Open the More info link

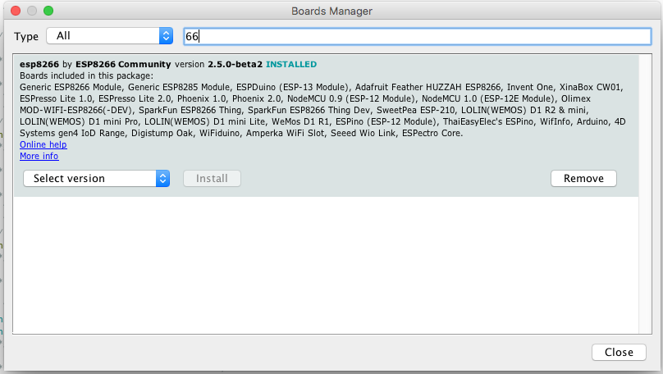39,156
